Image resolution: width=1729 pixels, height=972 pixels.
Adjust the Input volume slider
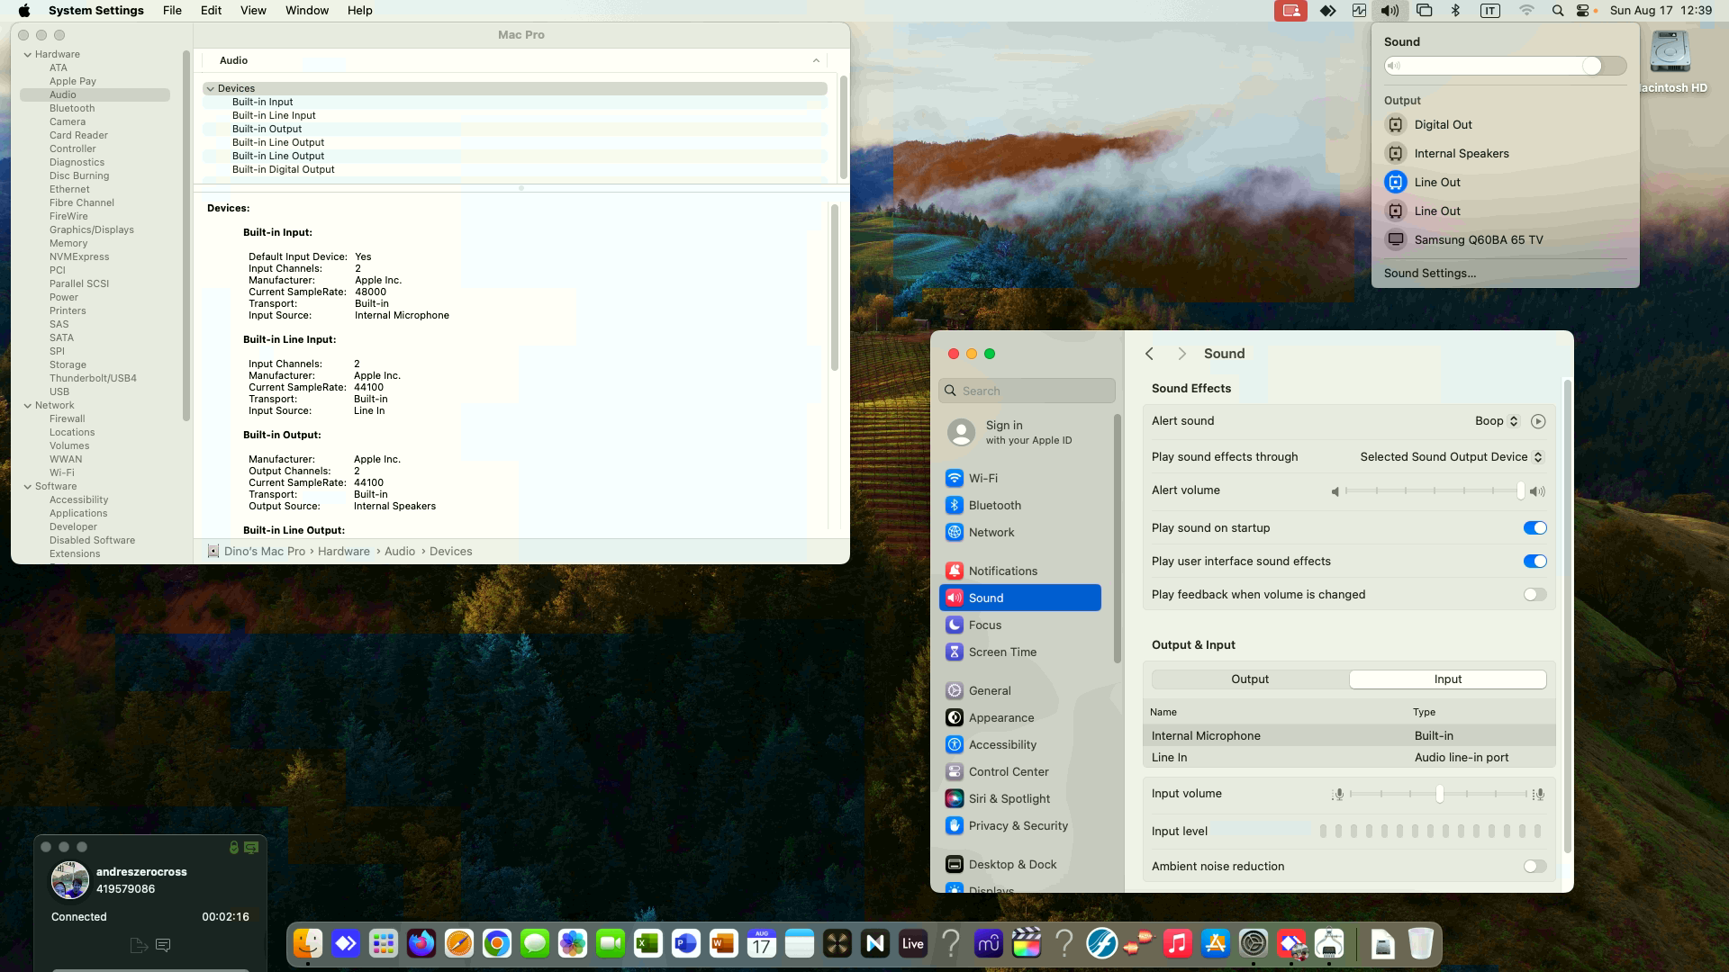(1439, 795)
